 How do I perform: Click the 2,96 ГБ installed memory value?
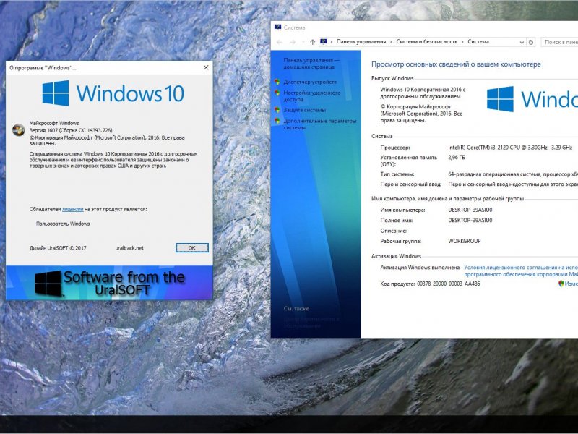tap(457, 158)
